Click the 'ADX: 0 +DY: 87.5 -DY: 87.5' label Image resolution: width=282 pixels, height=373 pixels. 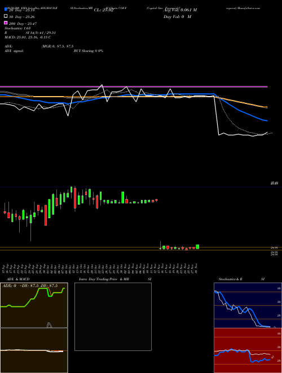coord(30,286)
